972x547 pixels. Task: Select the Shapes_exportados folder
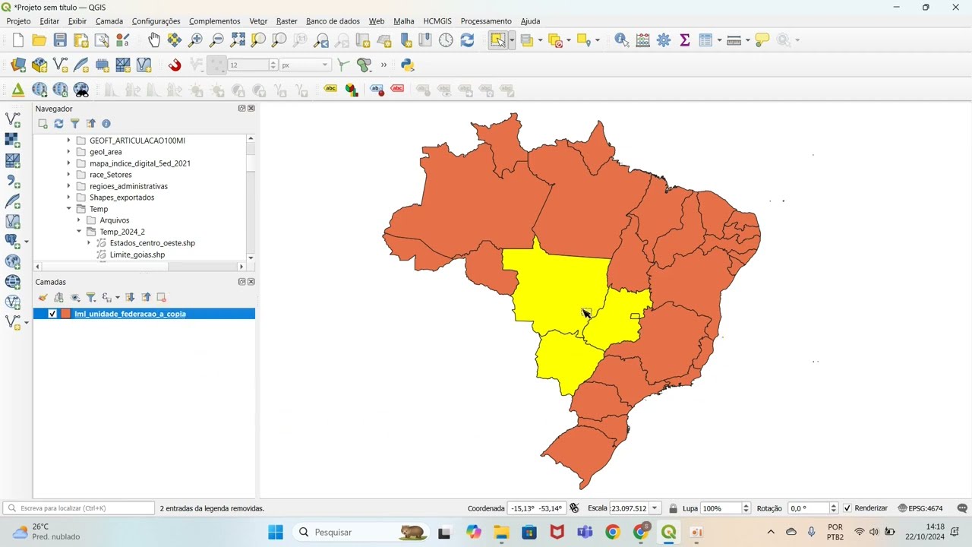121,198
